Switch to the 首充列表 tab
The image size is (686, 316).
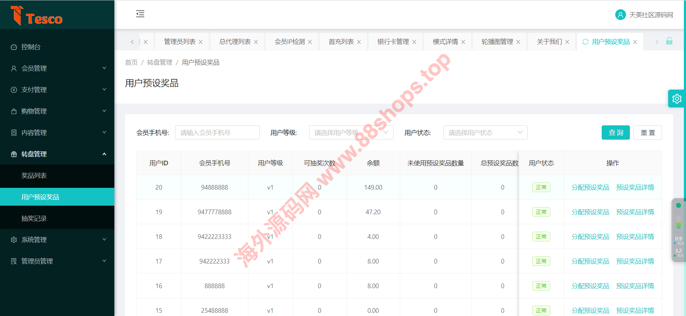(x=341, y=42)
